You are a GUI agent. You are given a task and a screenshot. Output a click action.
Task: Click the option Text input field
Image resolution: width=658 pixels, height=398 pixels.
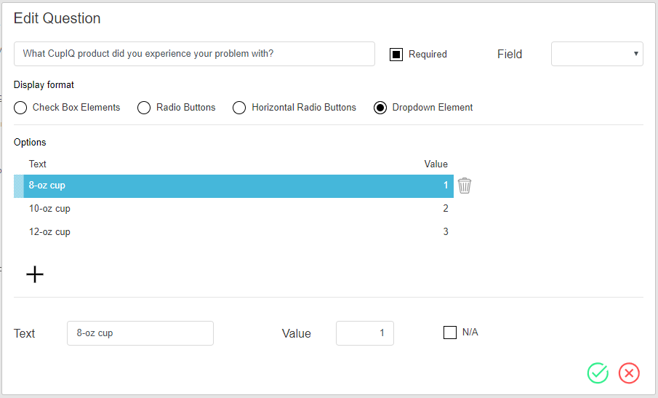[x=140, y=333]
